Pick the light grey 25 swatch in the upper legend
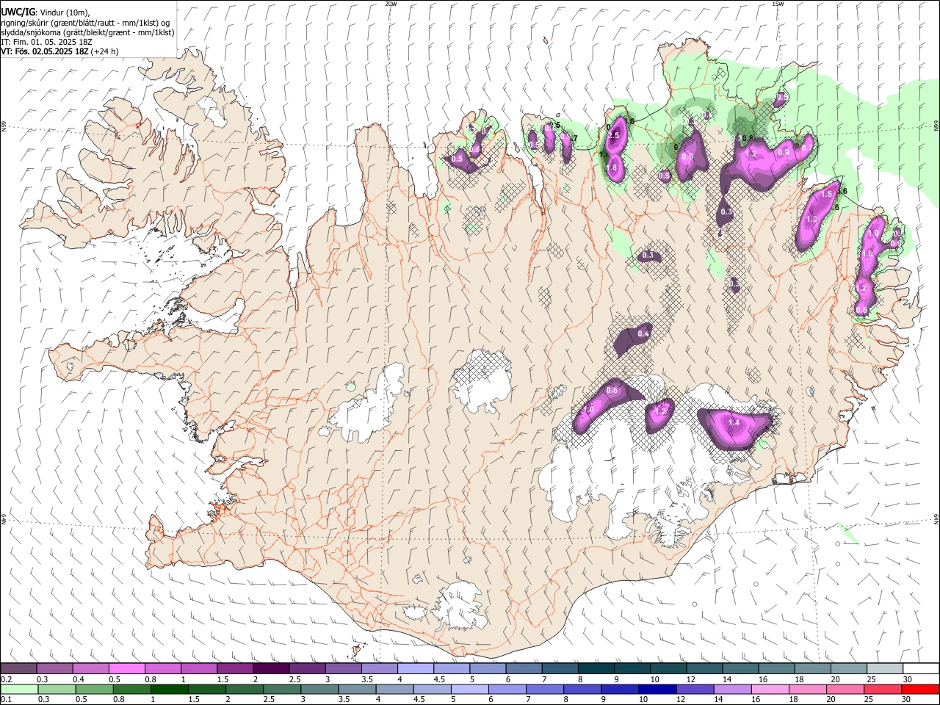The width and height of the screenshot is (940, 705). (x=884, y=668)
